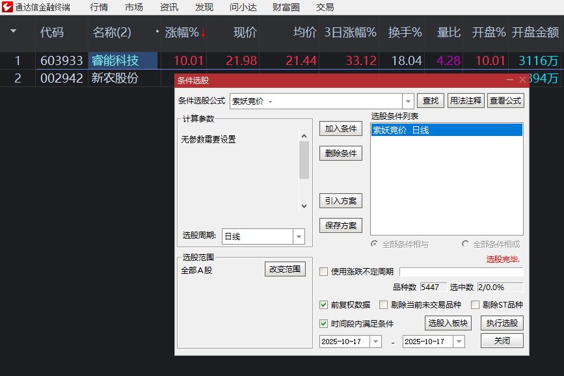Select the 全部条件相或 radio button
The height and width of the screenshot is (376, 564).
click(x=464, y=243)
